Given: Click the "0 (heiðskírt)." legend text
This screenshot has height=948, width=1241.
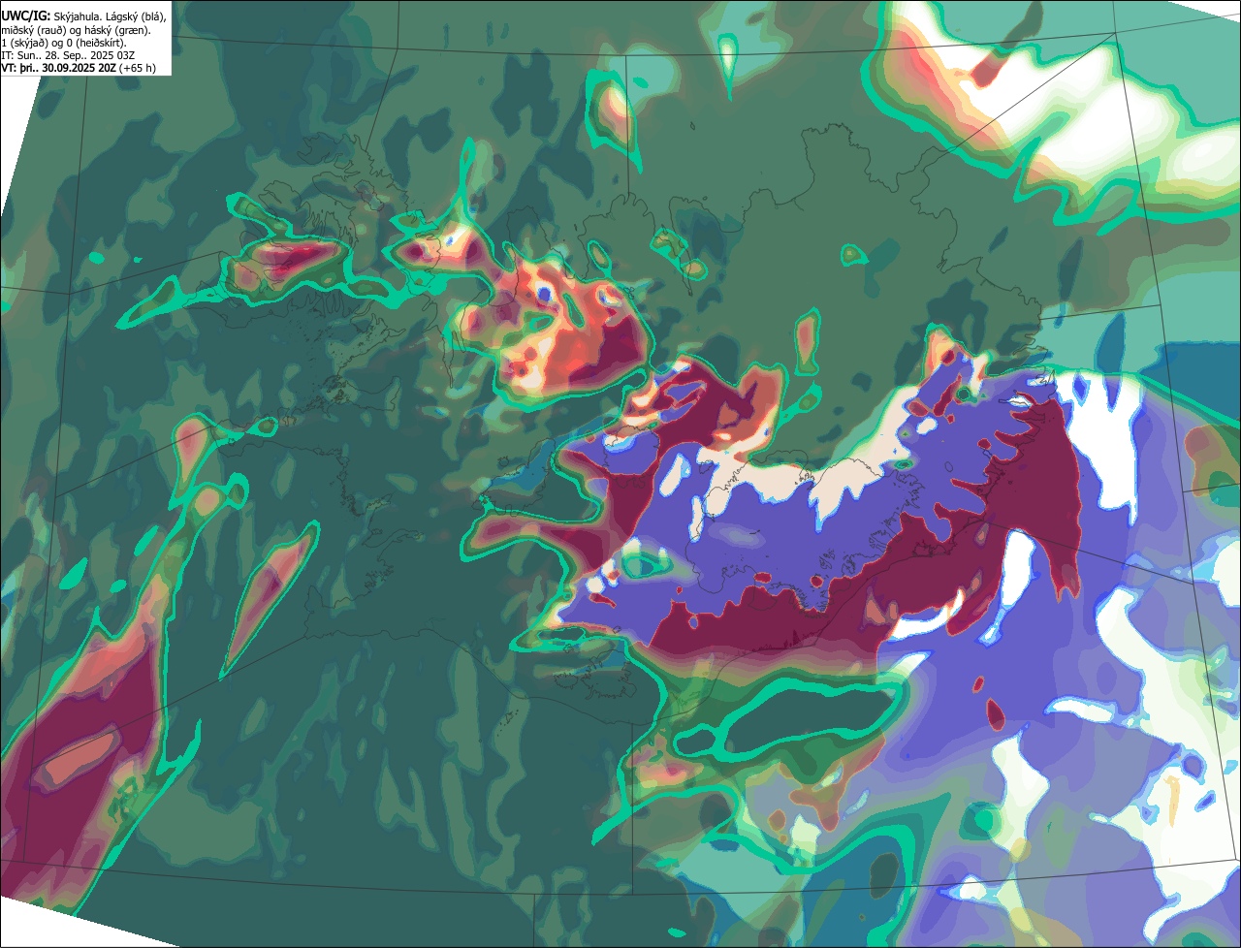Looking at the screenshot, I should 97,44.
